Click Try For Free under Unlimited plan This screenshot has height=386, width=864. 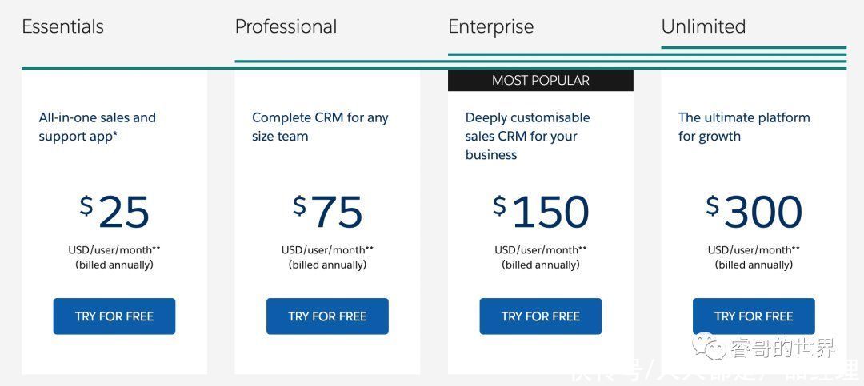(x=754, y=316)
